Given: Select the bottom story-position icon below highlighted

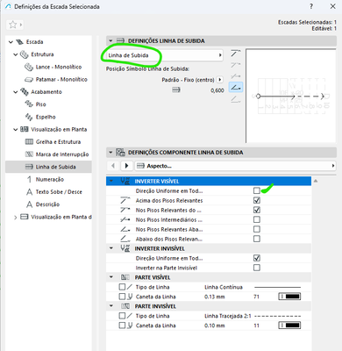Looking at the screenshot, I should point(236,99).
